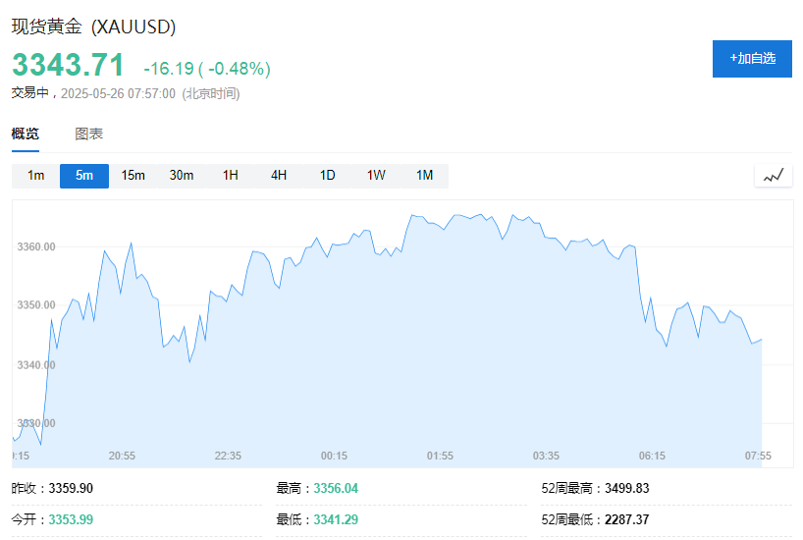Open the 概览 overview tab
The width and height of the screenshot is (803, 540).
pos(26,135)
